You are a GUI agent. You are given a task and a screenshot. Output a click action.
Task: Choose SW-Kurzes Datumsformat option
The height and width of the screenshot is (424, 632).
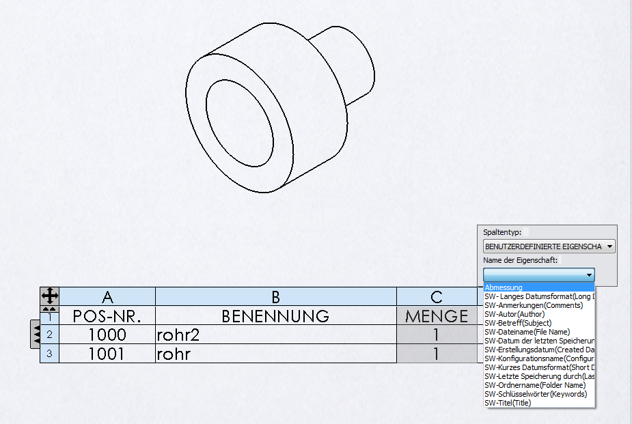(x=539, y=367)
